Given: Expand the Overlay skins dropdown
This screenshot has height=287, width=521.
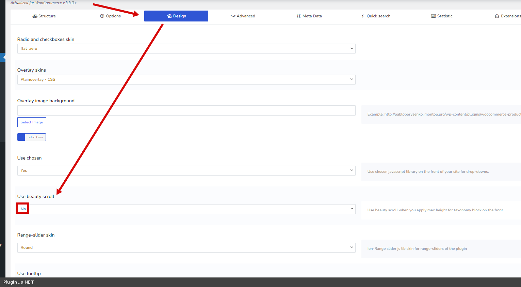Looking at the screenshot, I should point(186,79).
